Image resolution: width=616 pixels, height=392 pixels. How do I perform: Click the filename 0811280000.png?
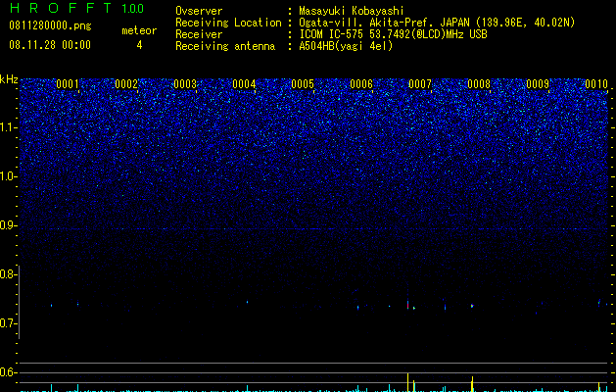(x=50, y=25)
